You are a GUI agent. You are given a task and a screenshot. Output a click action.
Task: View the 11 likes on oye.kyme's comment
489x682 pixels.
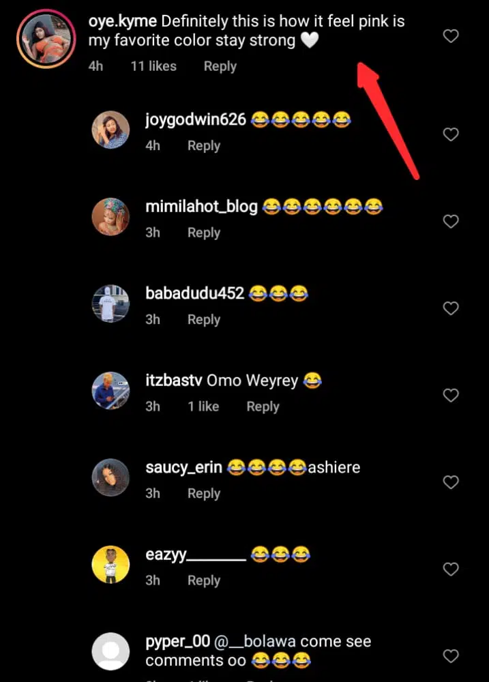point(153,66)
